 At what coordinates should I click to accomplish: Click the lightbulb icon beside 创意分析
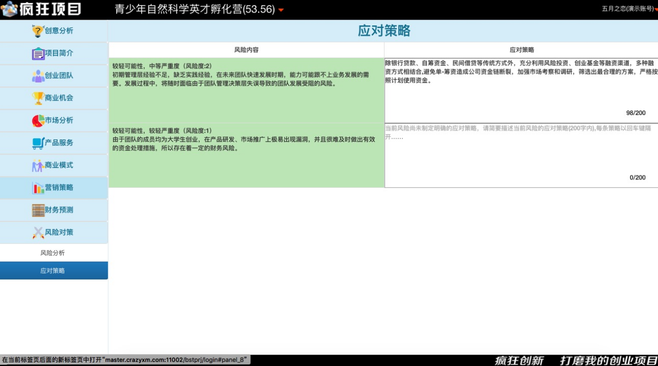[38, 31]
